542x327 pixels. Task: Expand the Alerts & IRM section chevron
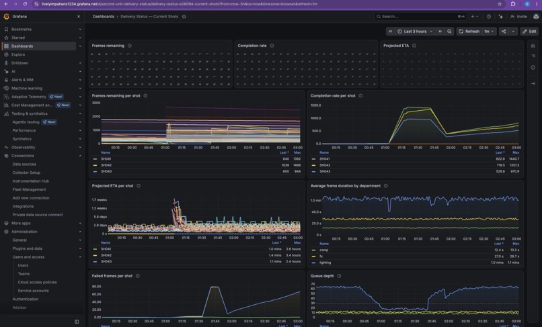tap(80, 80)
